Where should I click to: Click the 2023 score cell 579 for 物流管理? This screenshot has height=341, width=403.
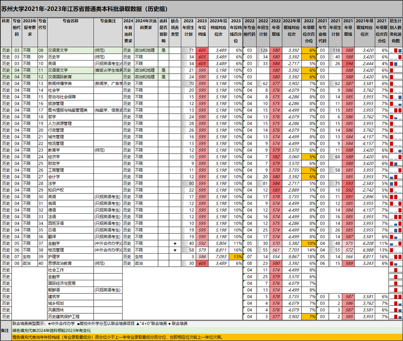202,250
